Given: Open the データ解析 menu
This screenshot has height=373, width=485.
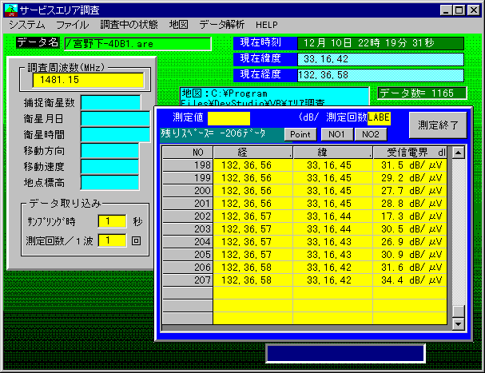Looking at the screenshot, I should 222,25.
